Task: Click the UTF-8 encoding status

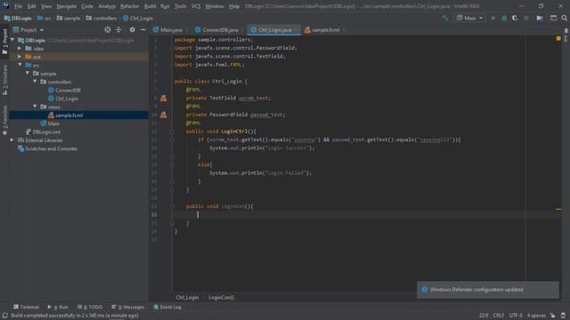Action: 516,316
